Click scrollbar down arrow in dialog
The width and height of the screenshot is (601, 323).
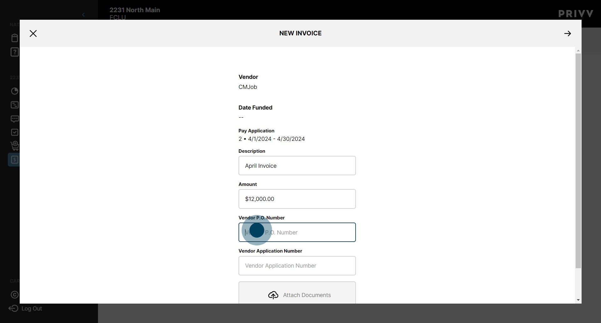tap(578, 300)
